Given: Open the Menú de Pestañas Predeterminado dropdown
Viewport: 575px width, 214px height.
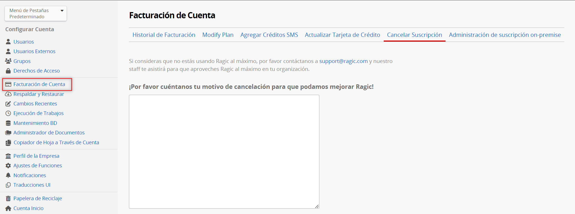Looking at the screenshot, I should point(36,13).
